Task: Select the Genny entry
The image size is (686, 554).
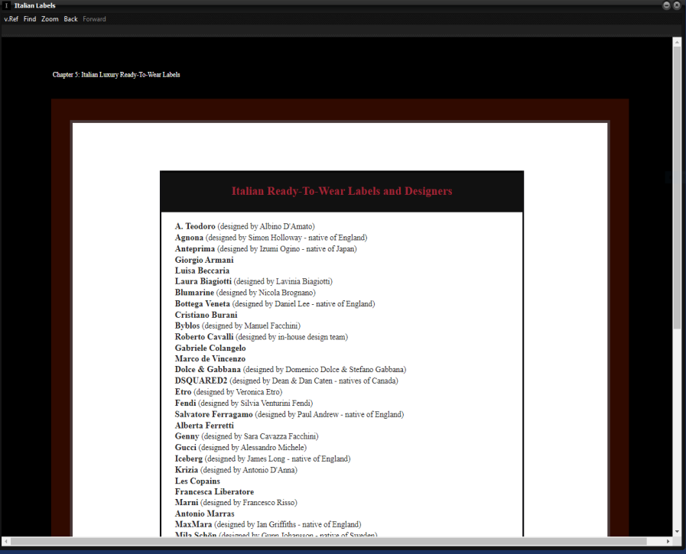Action: click(247, 436)
